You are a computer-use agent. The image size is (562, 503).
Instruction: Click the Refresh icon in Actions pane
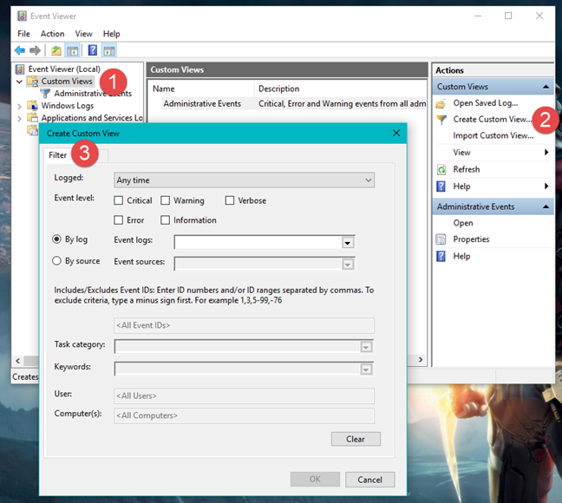pos(441,170)
